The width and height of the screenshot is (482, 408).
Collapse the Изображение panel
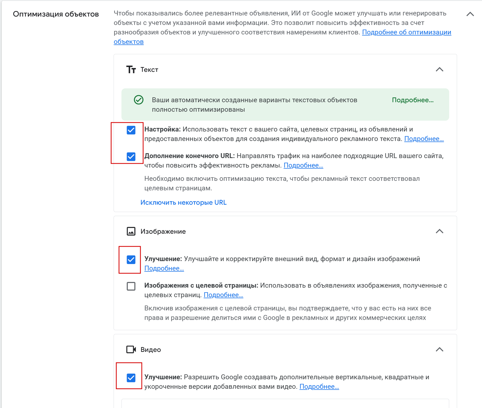[439, 231]
